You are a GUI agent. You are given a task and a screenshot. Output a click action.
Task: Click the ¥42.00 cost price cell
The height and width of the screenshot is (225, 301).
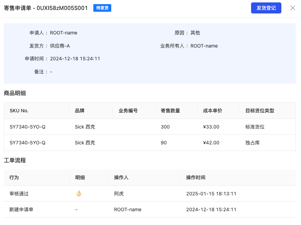[211, 143]
